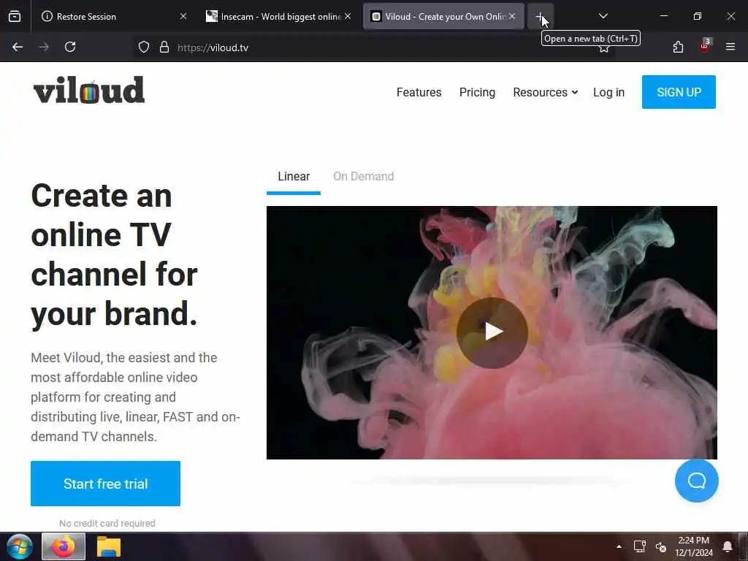Open Firefox application hamburger menu
This screenshot has height=561, width=748.
[730, 47]
